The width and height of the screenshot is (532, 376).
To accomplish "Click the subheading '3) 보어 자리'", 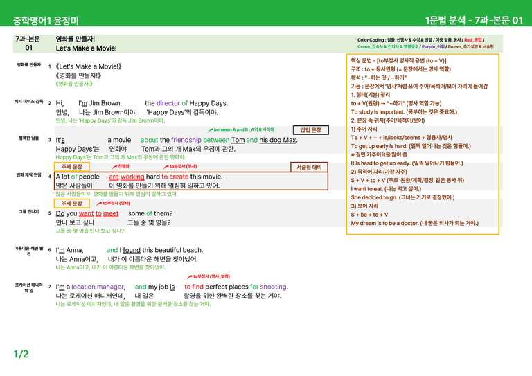I will point(364,206).
